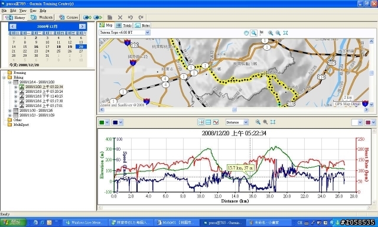Click the Other folder

pos(15,120)
